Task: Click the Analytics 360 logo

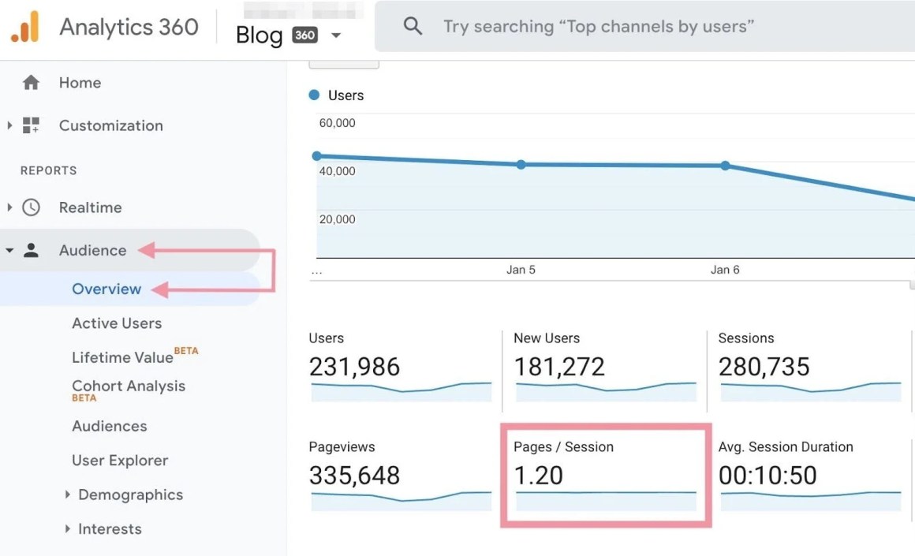Action: pos(128,26)
